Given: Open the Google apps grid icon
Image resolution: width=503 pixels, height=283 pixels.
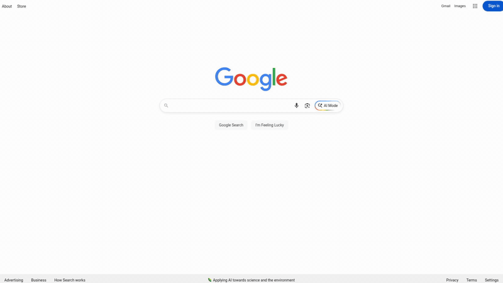Looking at the screenshot, I should pos(475,6).
